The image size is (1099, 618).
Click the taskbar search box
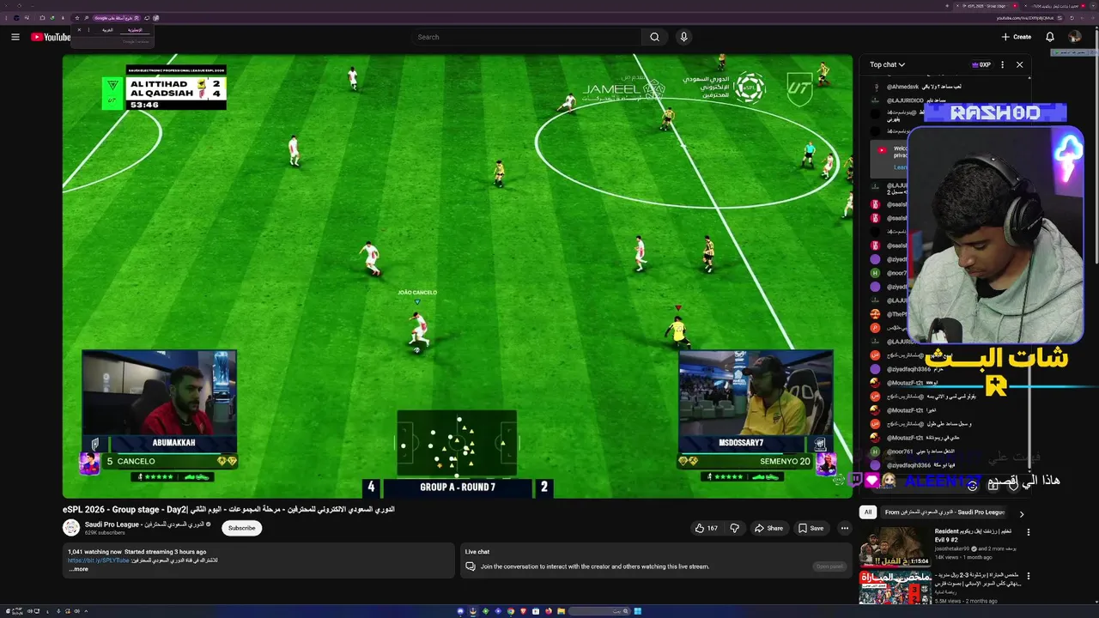598,611
